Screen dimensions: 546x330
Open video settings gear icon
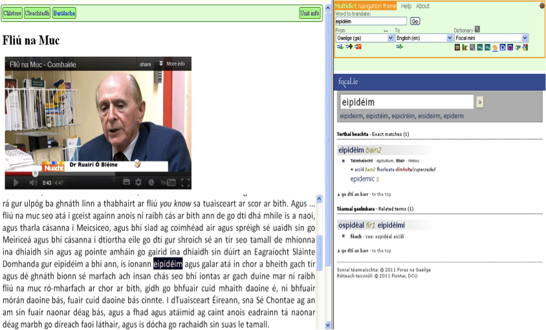[x=137, y=182]
